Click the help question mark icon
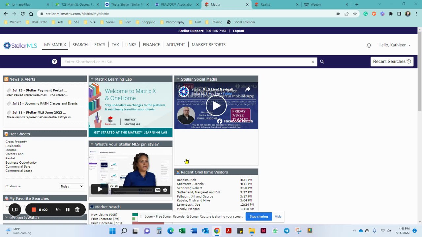 pos(54,62)
